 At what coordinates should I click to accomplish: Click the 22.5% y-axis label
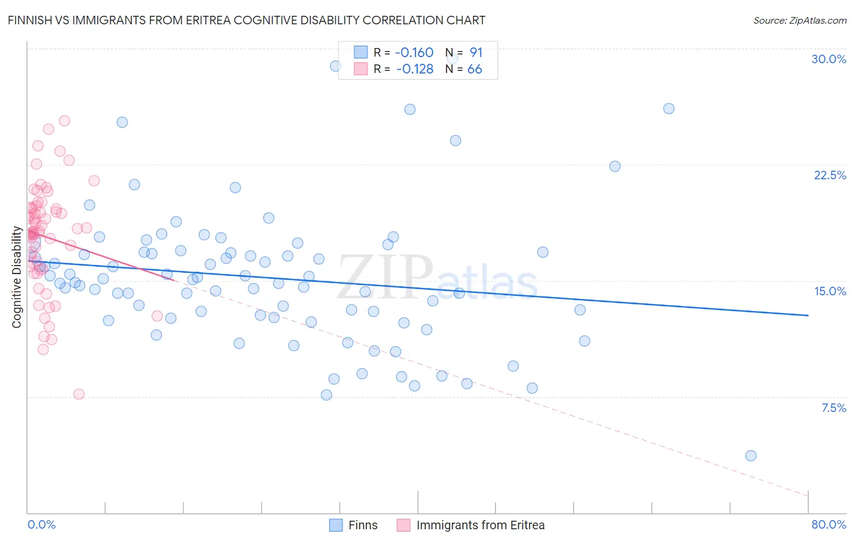pyautogui.click(x=830, y=175)
